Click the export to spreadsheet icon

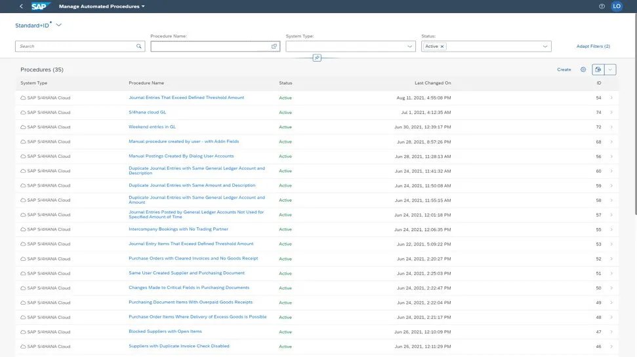pyautogui.click(x=598, y=69)
